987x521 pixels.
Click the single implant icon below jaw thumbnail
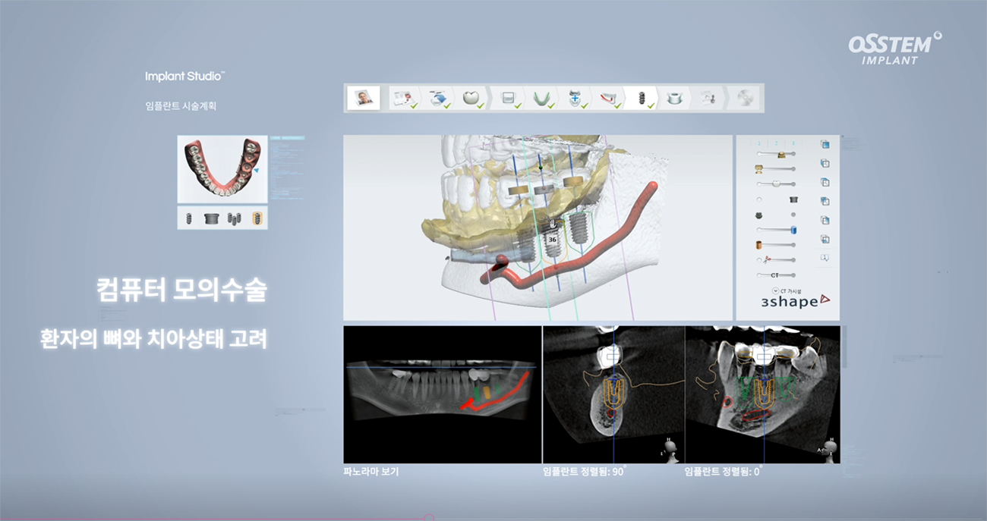point(189,218)
